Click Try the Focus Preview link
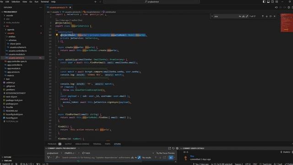This screenshot has width=293, height=165. [x=165, y=153]
